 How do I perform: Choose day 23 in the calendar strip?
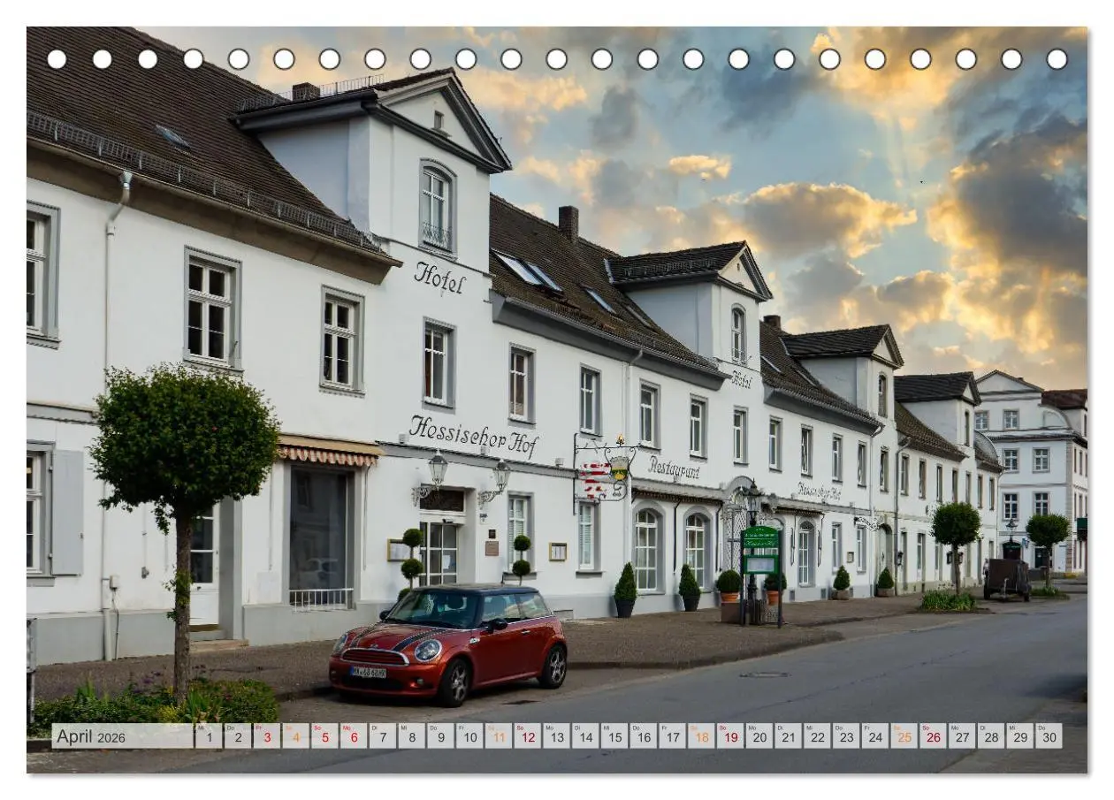846,736
